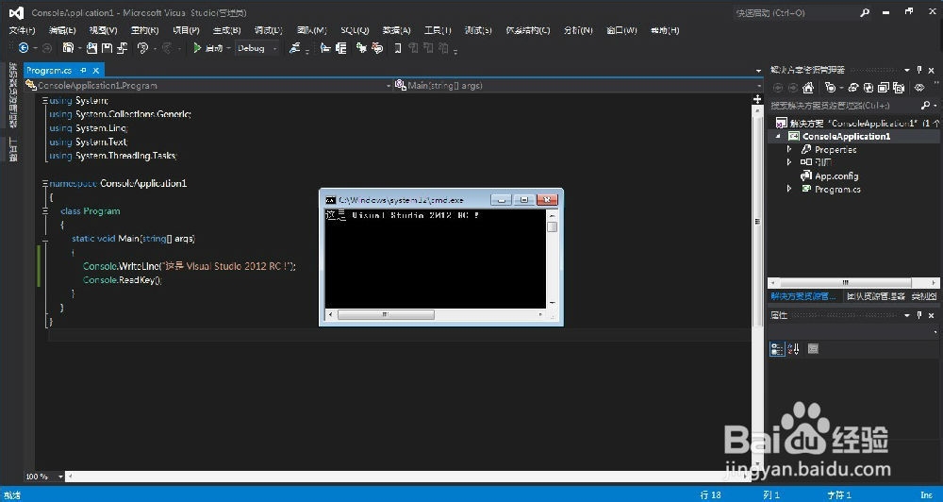Open the View (V) menu
This screenshot has width=943, height=502.
104,30
